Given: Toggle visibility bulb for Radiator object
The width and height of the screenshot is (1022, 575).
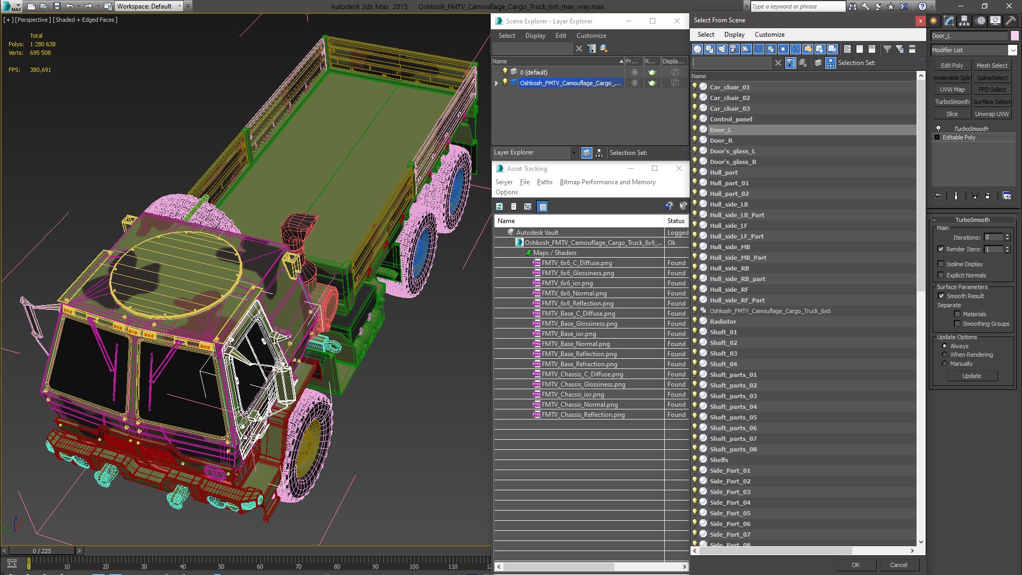Looking at the screenshot, I should click(695, 321).
